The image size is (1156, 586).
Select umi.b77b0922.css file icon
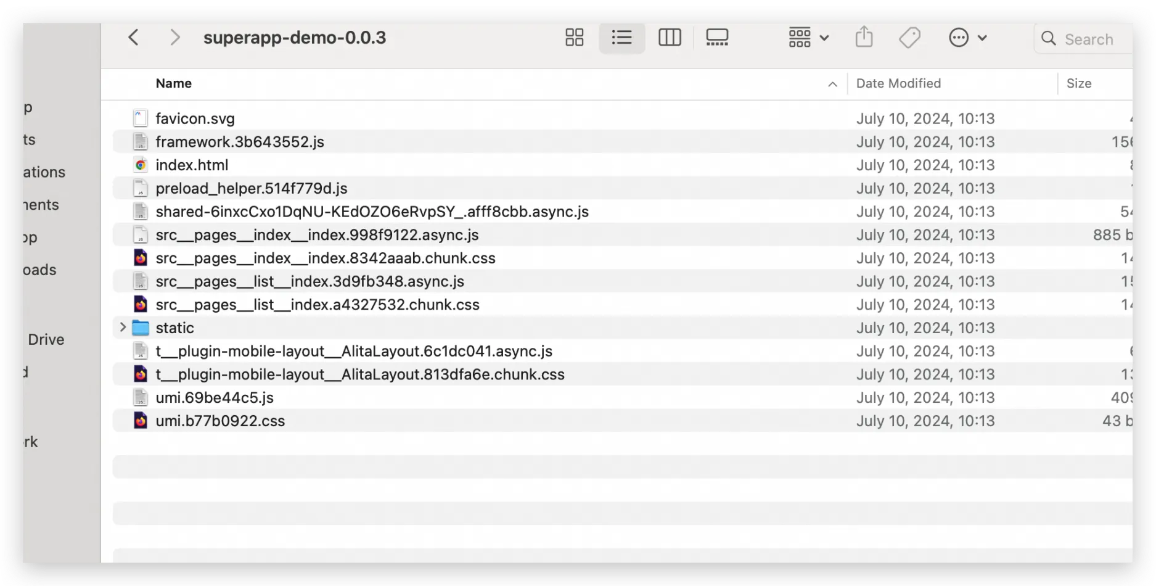(x=141, y=421)
